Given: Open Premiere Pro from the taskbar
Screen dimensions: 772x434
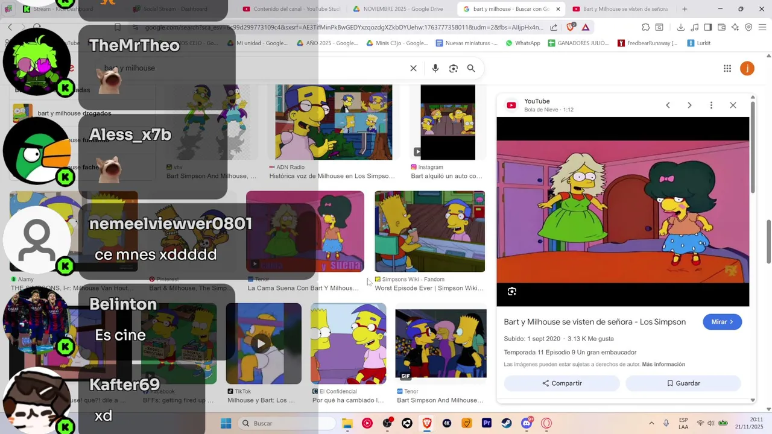Looking at the screenshot, I should (487, 423).
